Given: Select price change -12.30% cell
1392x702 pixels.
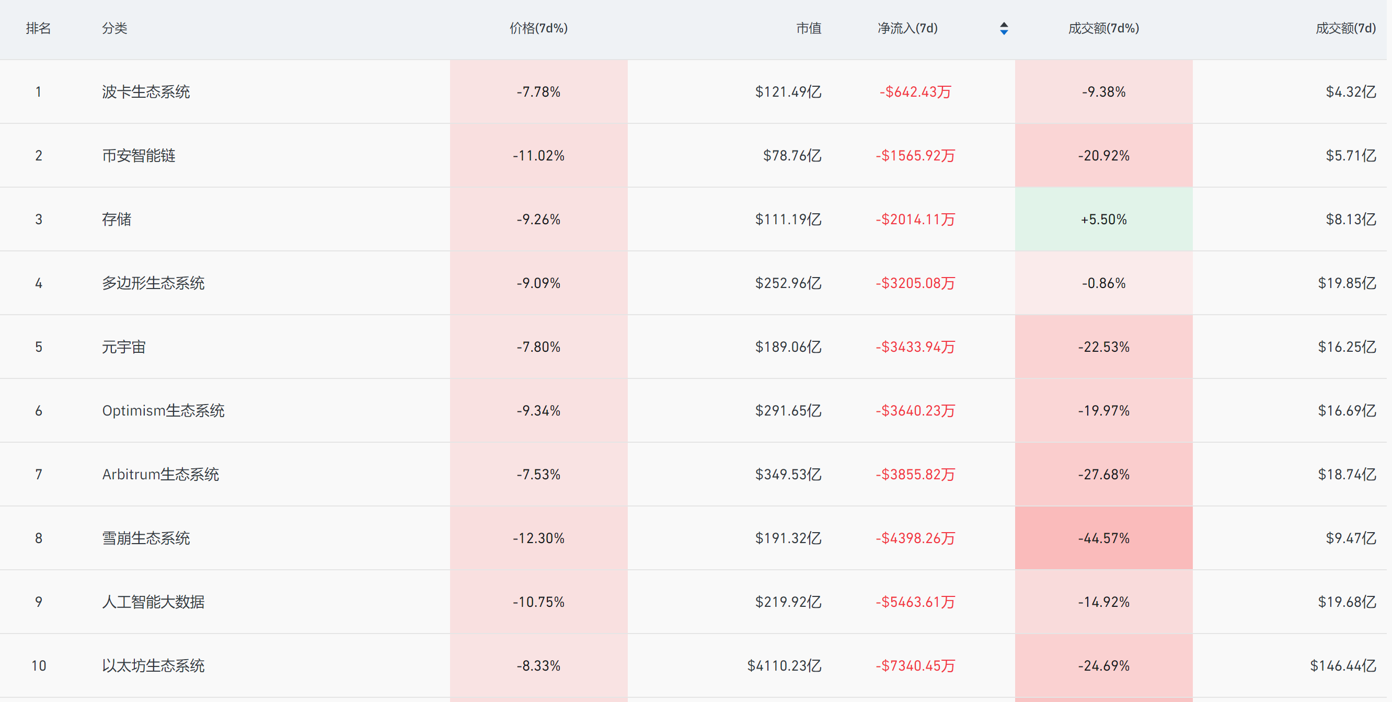Looking at the screenshot, I should click(x=539, y=538).
